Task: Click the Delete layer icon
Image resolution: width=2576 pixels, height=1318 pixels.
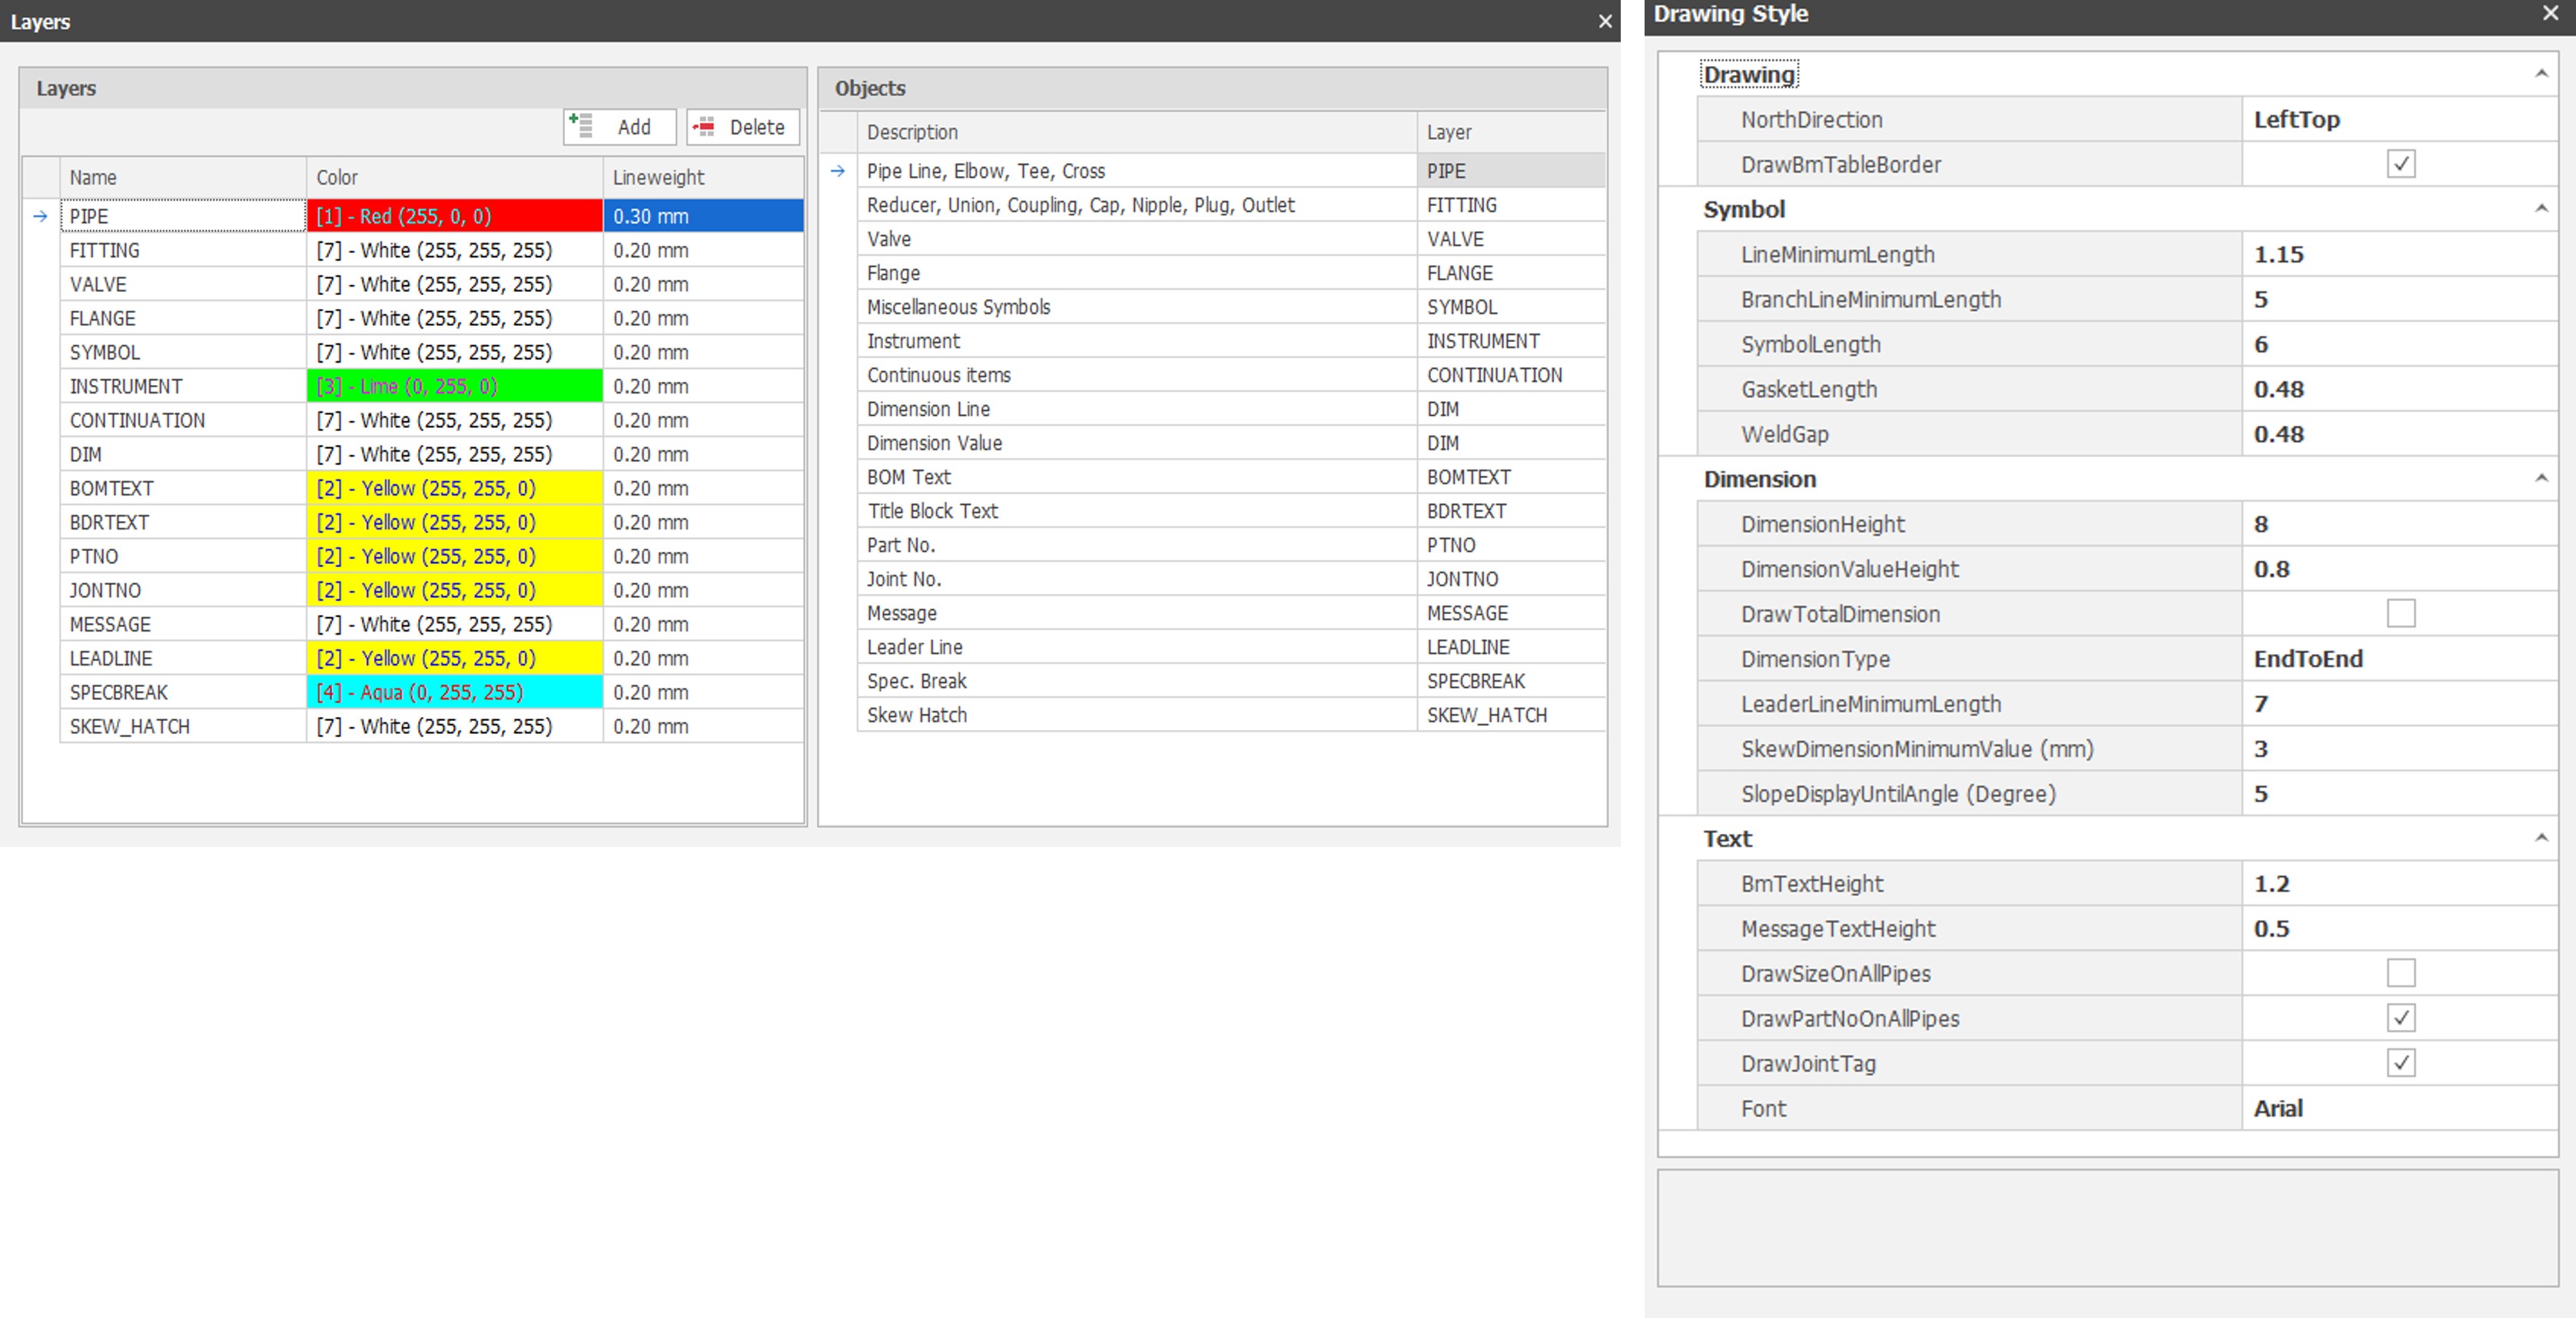Action: point(705,126)
